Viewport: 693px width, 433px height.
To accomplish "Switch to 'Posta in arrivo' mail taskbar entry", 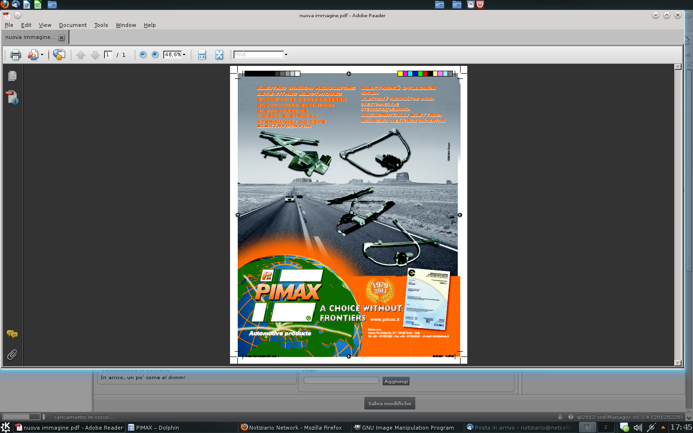I will (520, 427).
